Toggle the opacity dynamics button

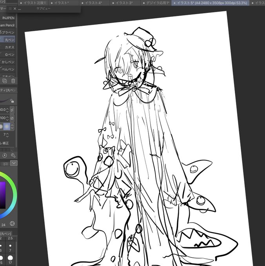[x=12, y=118]
